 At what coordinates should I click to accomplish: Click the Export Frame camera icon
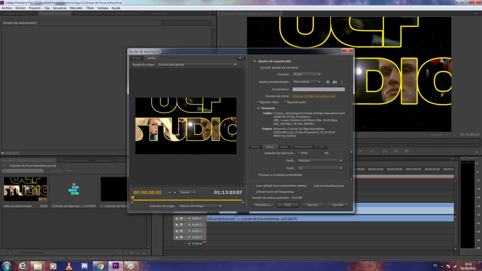tap(407, 151)
